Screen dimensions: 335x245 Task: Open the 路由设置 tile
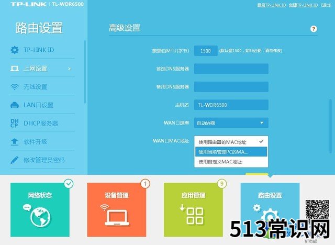point(270,209)
